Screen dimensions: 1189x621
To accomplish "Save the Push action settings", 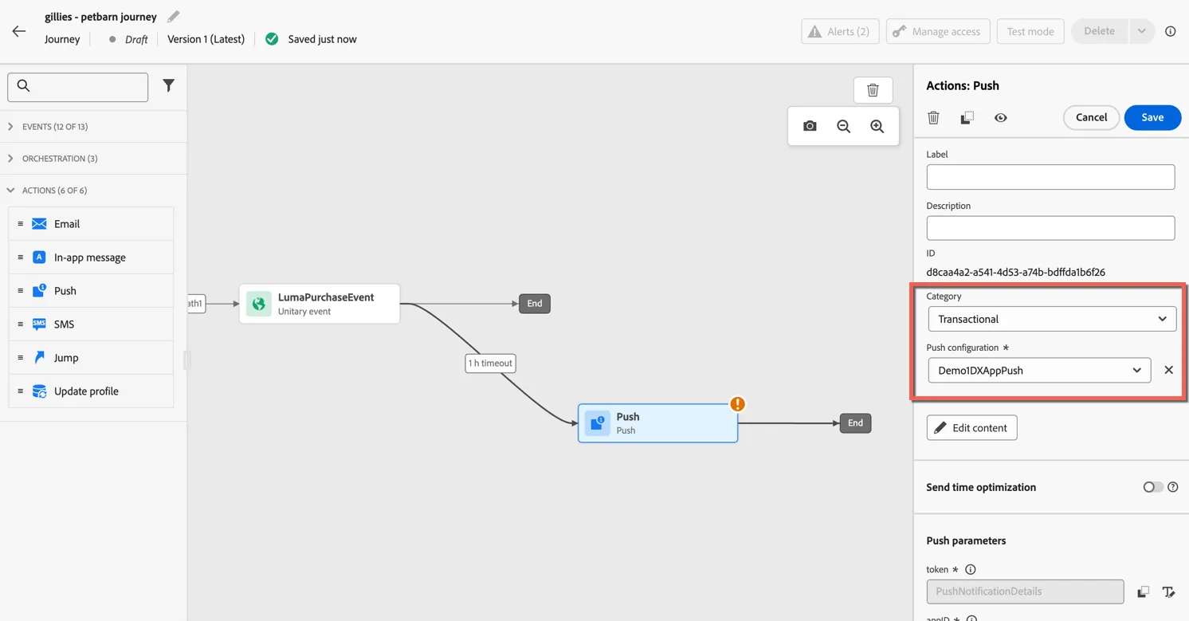I will [x=1152, y=117].
